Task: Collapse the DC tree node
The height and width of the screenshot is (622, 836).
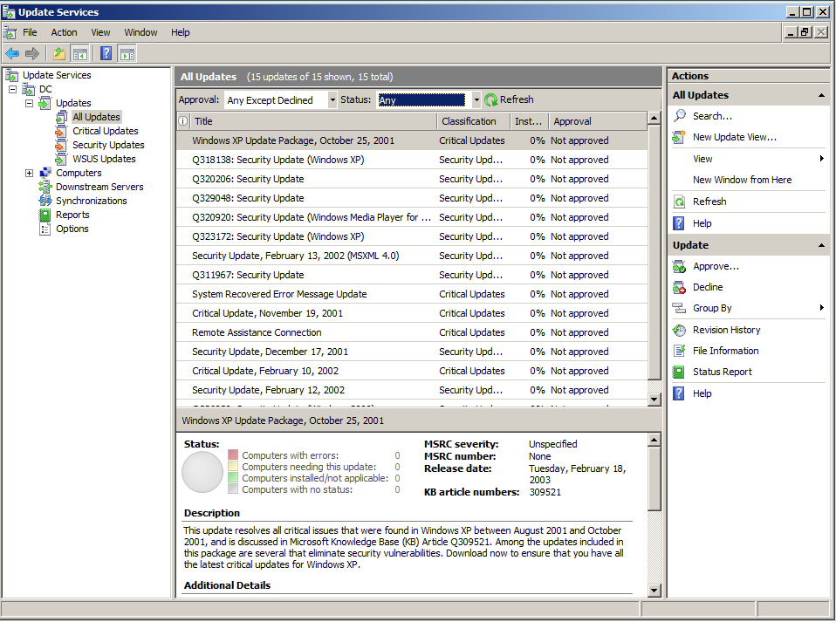Action: [12, 89]
